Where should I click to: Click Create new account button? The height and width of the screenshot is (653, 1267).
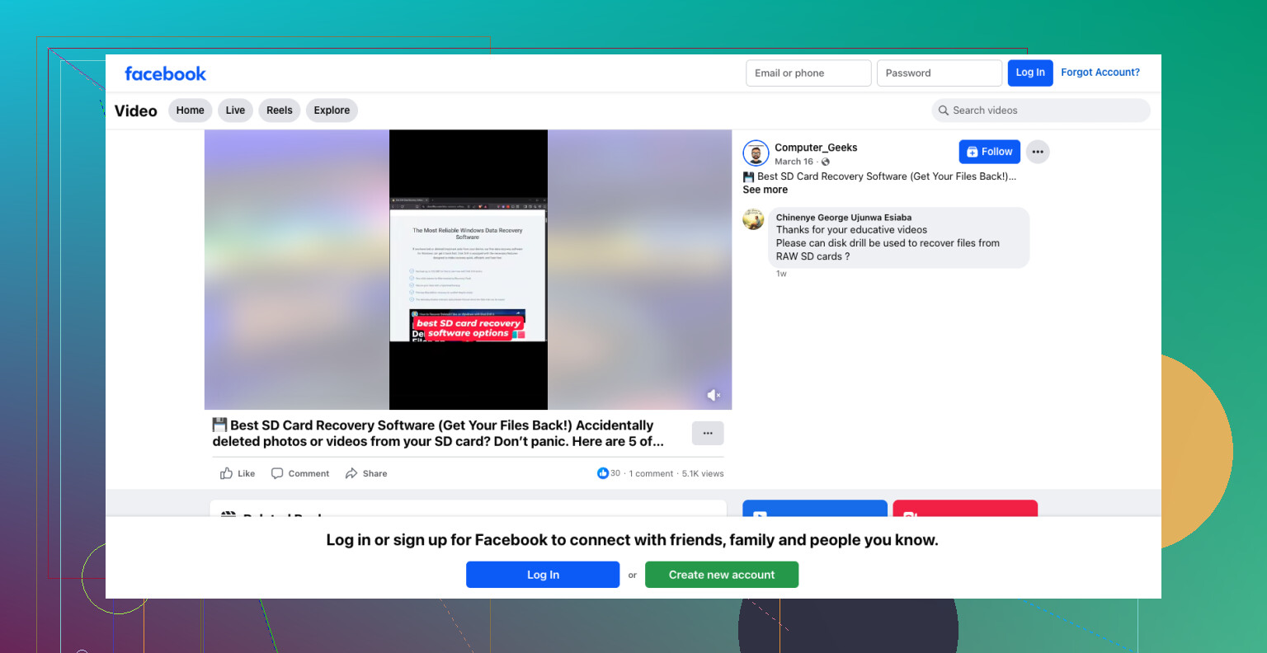pos(722,575)
